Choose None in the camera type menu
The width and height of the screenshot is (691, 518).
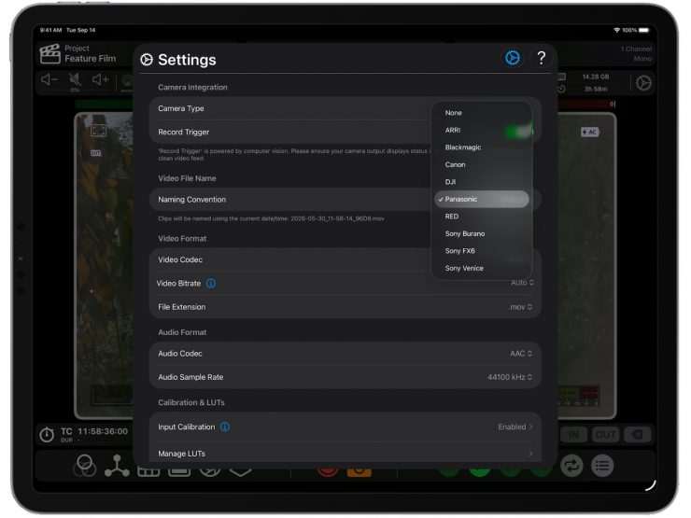pos(481,113)
